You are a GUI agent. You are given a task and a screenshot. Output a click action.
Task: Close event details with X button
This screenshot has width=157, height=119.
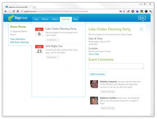[x=141, y=29]
